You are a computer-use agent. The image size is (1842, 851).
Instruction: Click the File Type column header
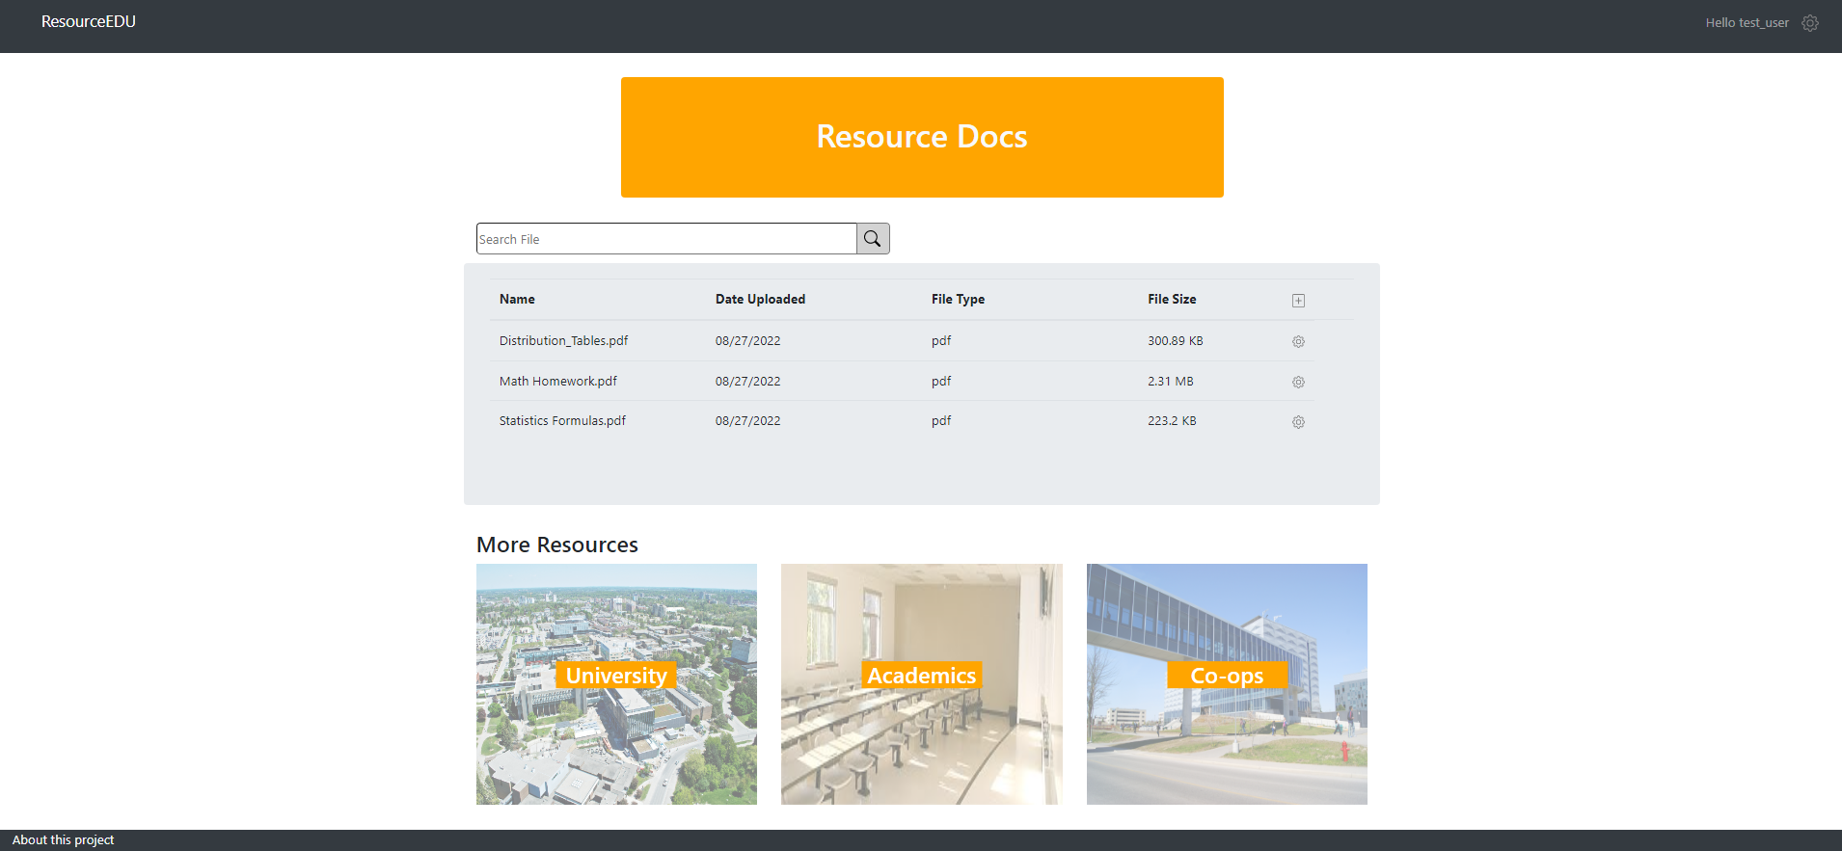coord(958,300)
